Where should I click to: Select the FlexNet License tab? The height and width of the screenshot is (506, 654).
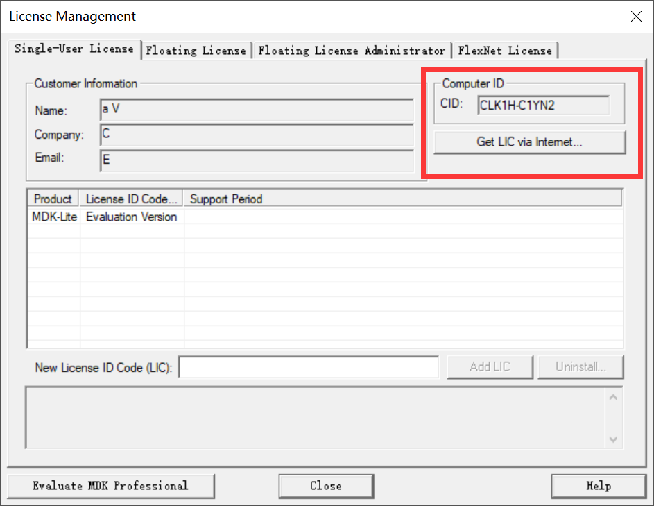505,51
